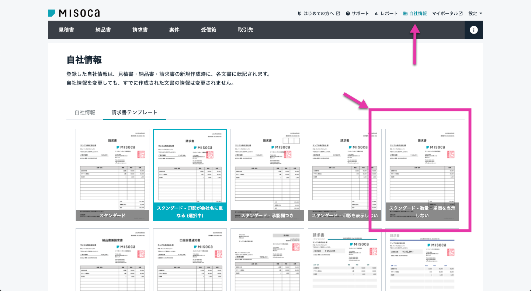Screen dimensions: 531x291
Task: Click the 自社情報 page heading
Action: (x=84, y=60)
